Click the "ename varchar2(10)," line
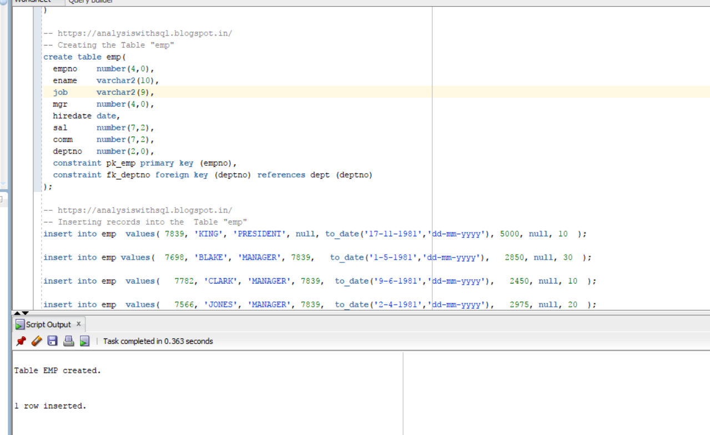Viewport: 710px width, 435px height. [106, 80]
